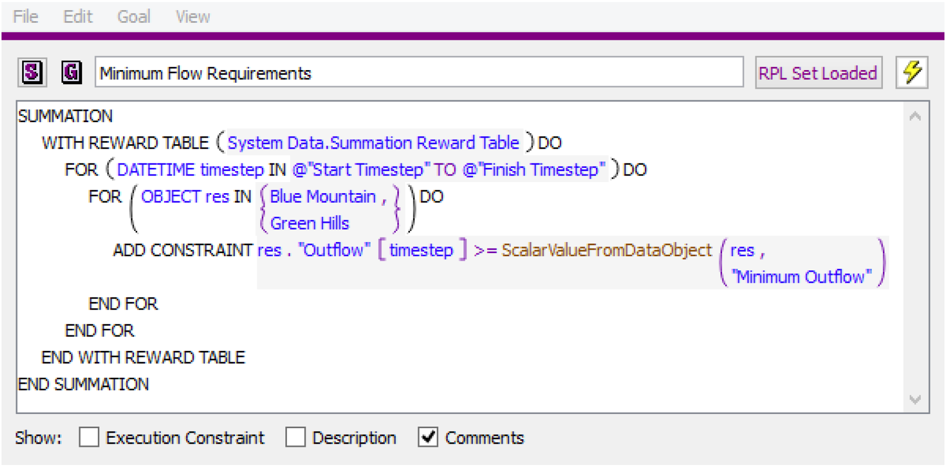Open the View menu
Screen dimensions: 949x469
193,17
